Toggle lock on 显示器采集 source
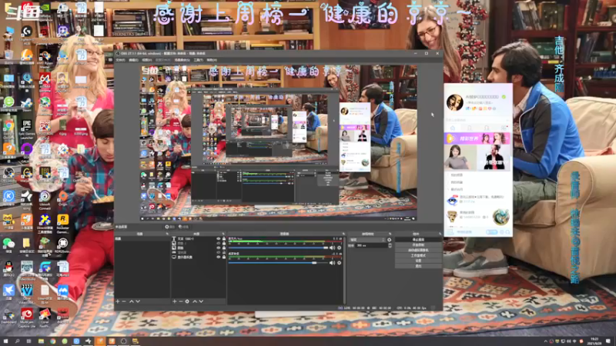The image size is (616, 346). [x=224, y=257]
